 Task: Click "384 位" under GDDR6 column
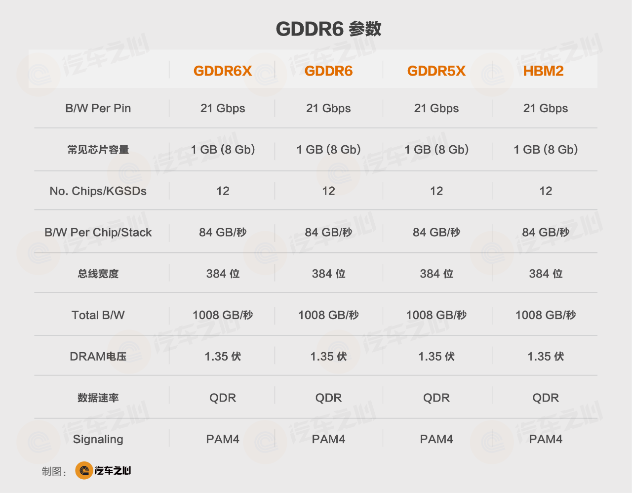(x=328, y=274)
